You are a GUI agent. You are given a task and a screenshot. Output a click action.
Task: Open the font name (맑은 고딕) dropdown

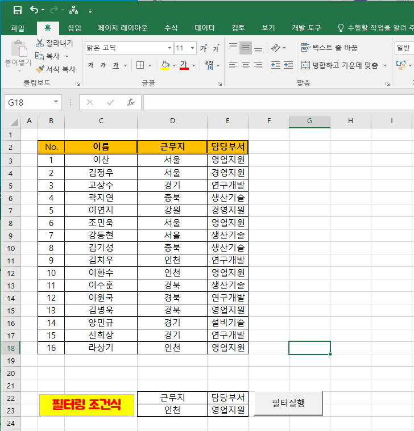[x=169, y=48]
